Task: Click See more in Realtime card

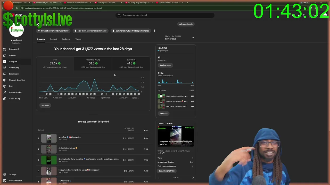Action: [163, 113]
